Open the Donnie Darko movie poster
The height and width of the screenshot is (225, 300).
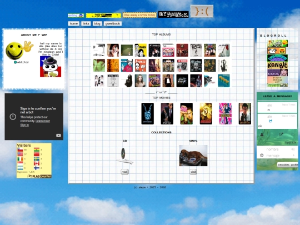pyautogui.click(x=148, y=114)
